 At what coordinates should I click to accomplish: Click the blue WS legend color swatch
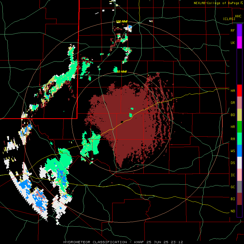[x=239, y=151]
